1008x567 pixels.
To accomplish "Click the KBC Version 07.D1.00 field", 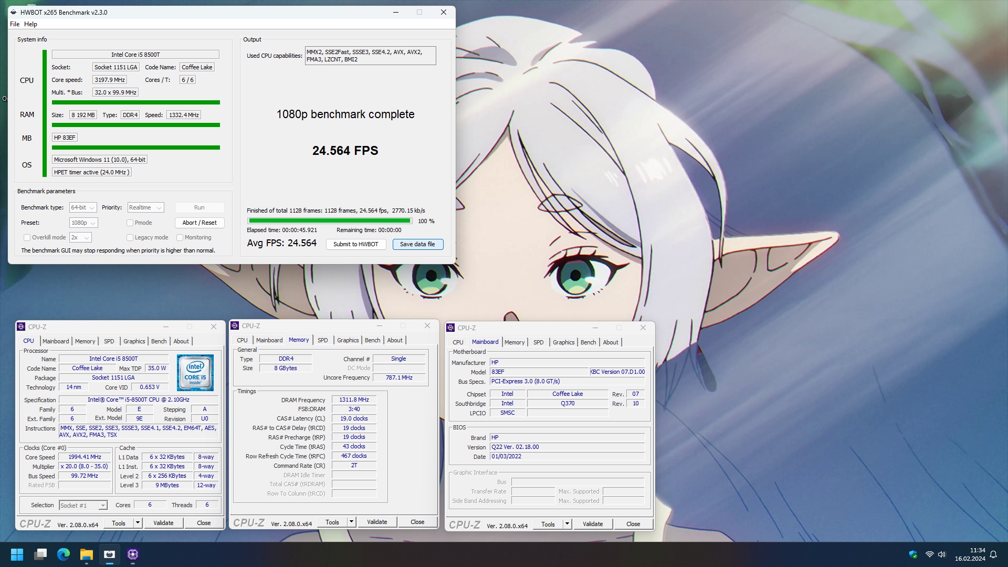I will 617,372.
